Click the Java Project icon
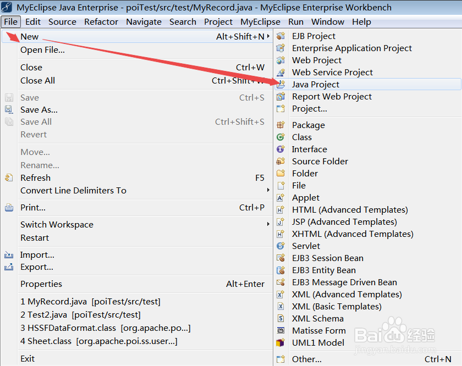Image resolution: width=462 pixels, height=366 pixels. (x=281, y=84)
